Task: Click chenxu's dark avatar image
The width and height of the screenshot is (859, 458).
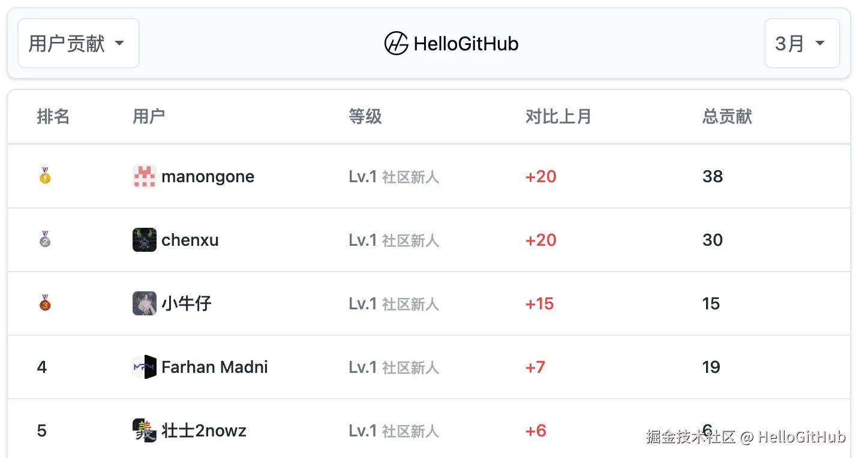Action: [x=145, y=240]
